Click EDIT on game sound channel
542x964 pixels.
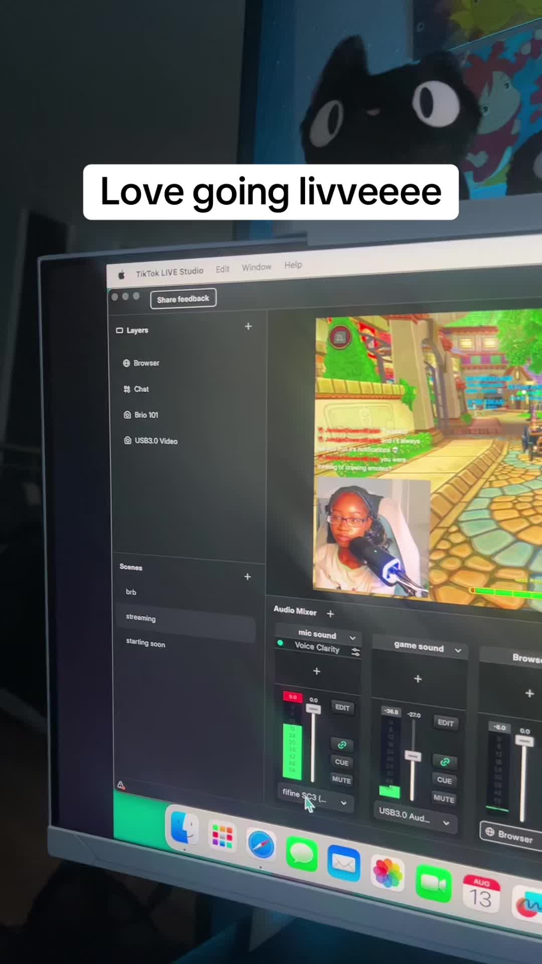(446, 722)
